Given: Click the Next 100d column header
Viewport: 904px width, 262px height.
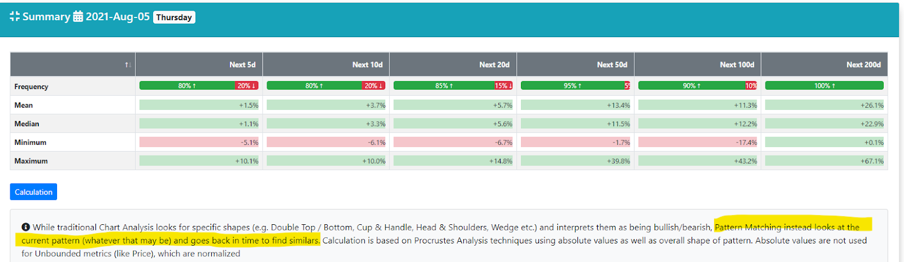Looking at the screenshot, I should (x=737, y=65).
